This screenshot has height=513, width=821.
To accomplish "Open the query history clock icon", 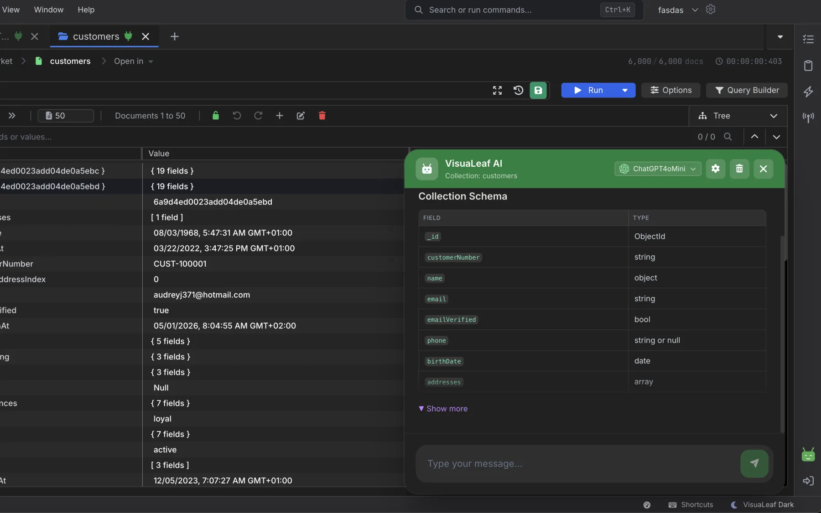I will (x=518, y=90).
